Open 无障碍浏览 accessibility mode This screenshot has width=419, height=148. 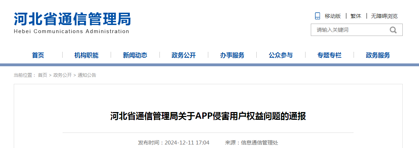point(384,16)
